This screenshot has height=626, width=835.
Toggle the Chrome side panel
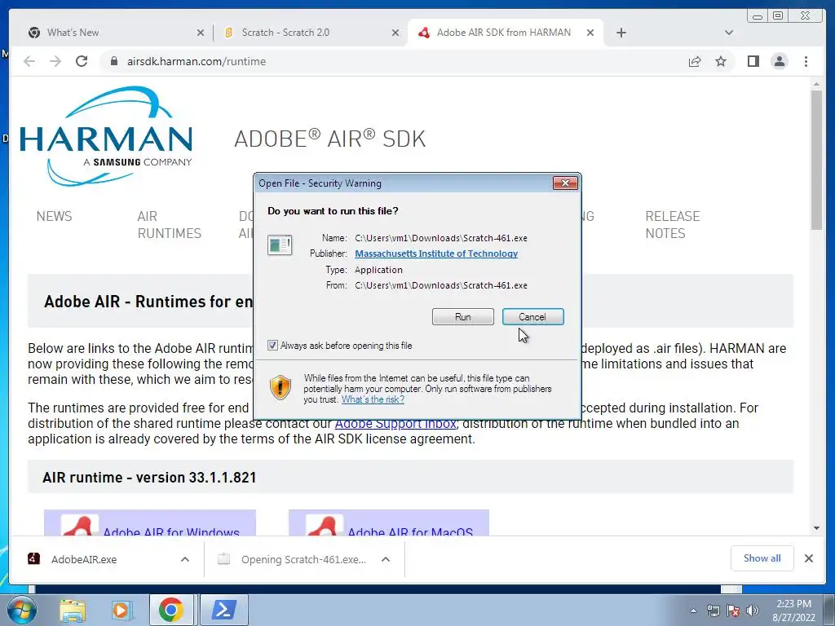(x=753, y=61)
